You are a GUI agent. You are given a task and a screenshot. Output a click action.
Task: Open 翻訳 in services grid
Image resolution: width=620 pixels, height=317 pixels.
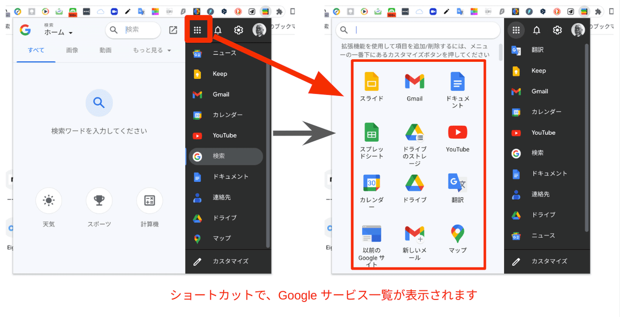458,188
